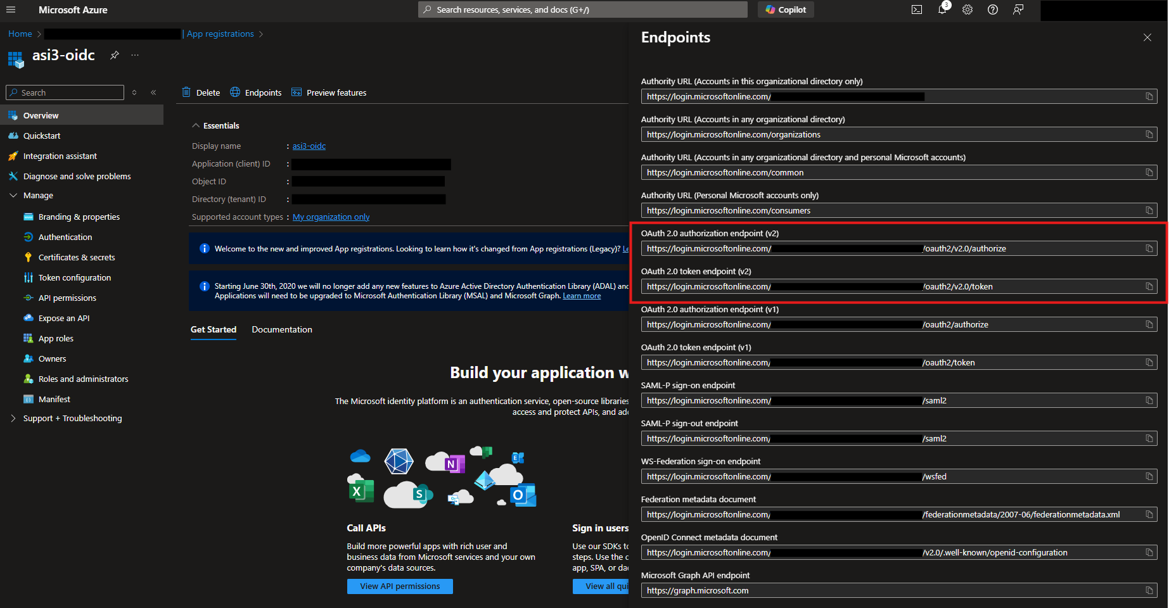
Task: Launch Copilot from the top bar
Action: 786,9
